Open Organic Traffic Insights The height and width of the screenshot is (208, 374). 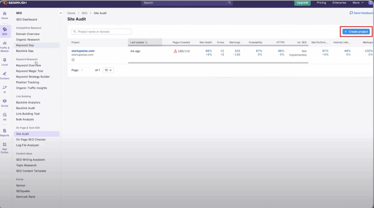[x=31, y=88]
